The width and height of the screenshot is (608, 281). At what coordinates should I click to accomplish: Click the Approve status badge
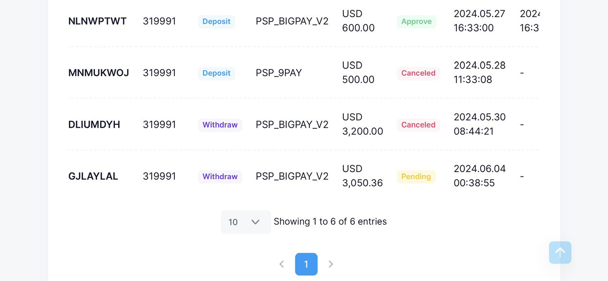417,21
